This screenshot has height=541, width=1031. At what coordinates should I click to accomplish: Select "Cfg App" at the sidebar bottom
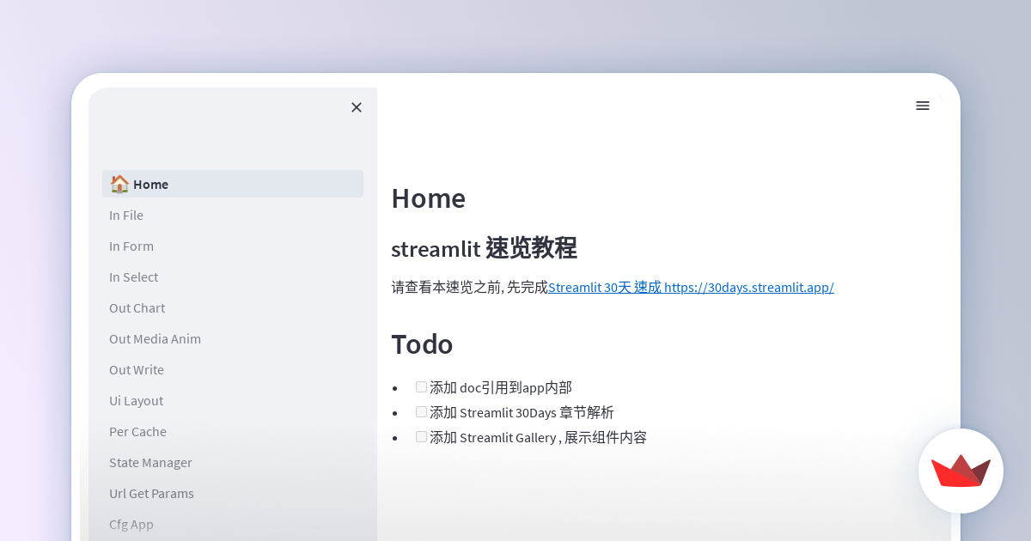click(x=131, y=524)
